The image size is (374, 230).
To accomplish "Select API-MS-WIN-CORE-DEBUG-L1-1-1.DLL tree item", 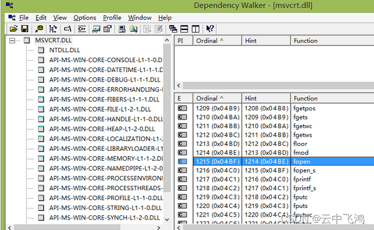I will coord(105,80).
